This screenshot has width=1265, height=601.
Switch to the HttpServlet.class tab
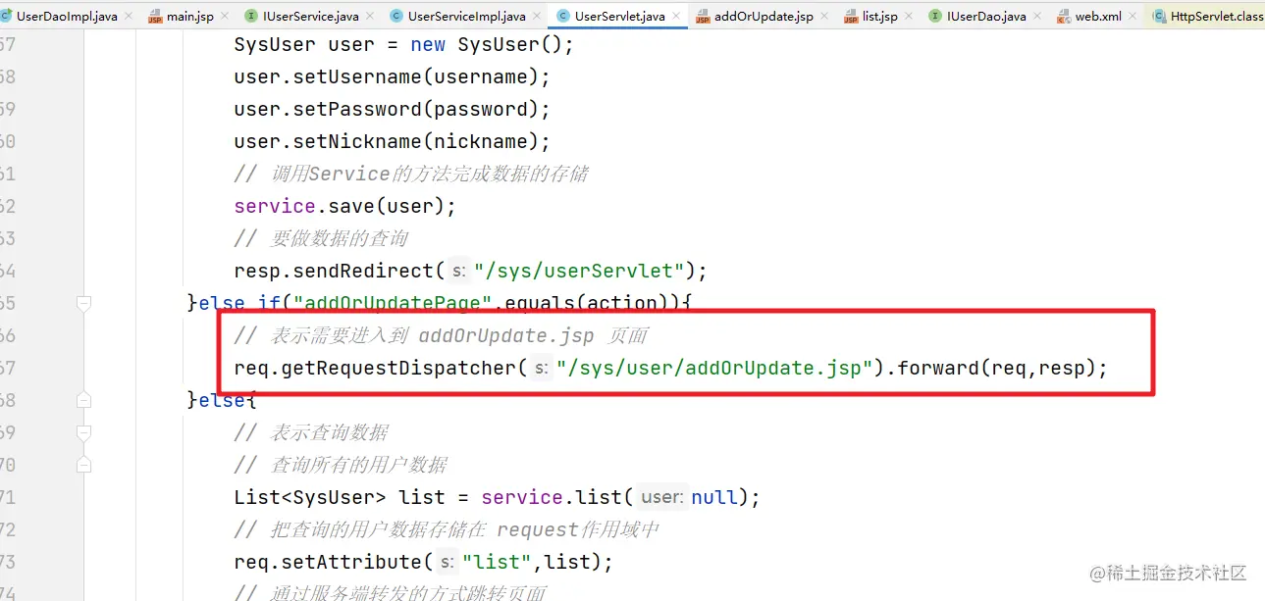pos(1207,17)
